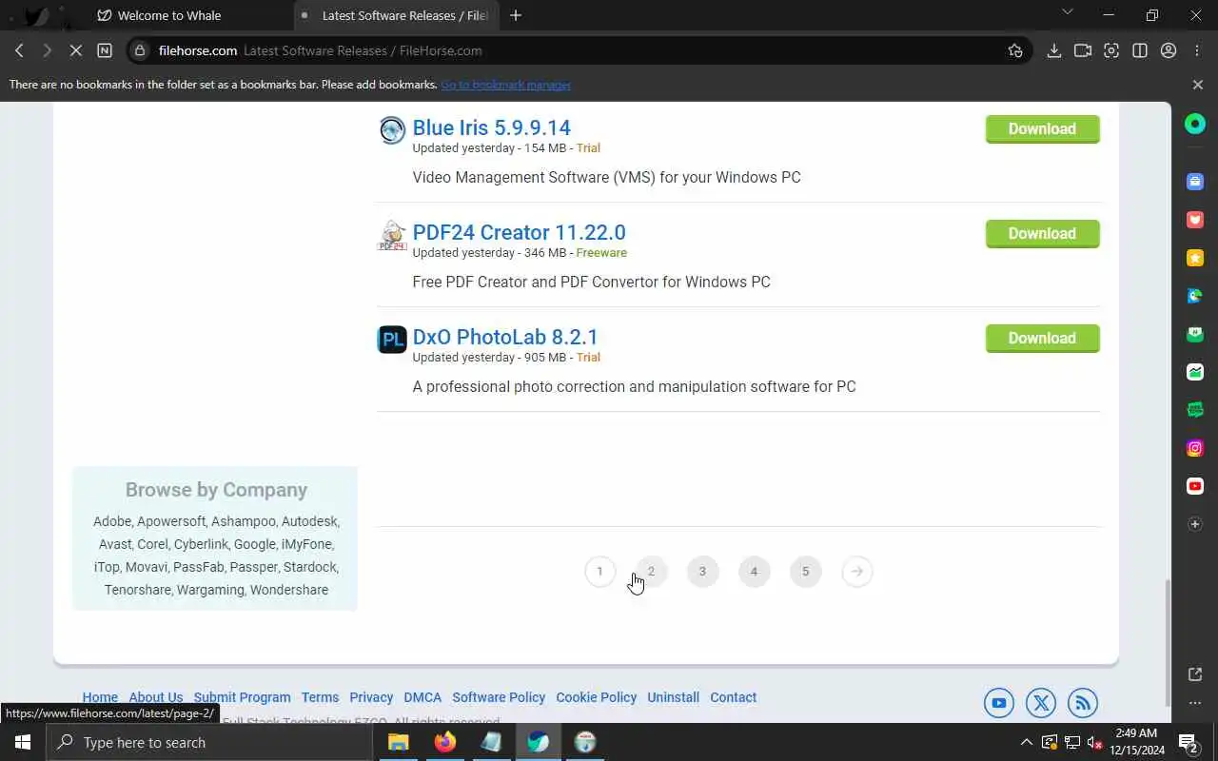Screen dimensions: 1218x761
Task: Switch to the Welcome to Whale tab
Action: click(169, 15)
